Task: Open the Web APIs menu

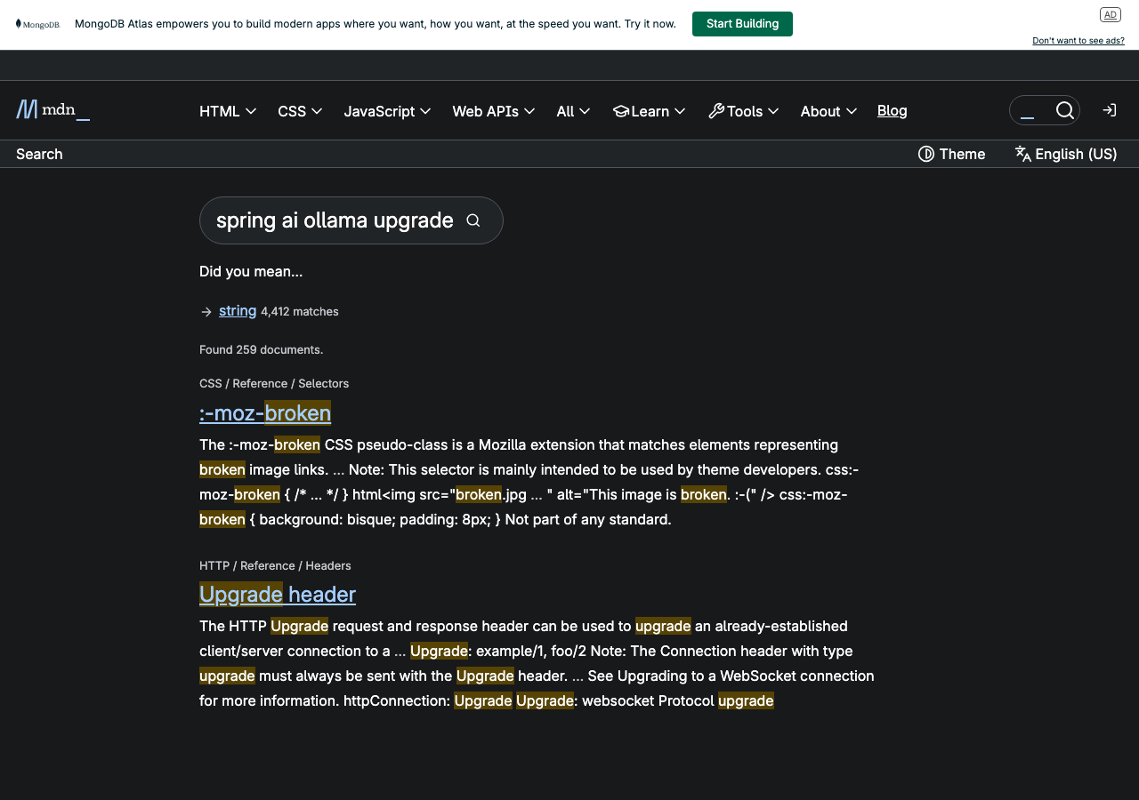Action: tap(493, 111)
